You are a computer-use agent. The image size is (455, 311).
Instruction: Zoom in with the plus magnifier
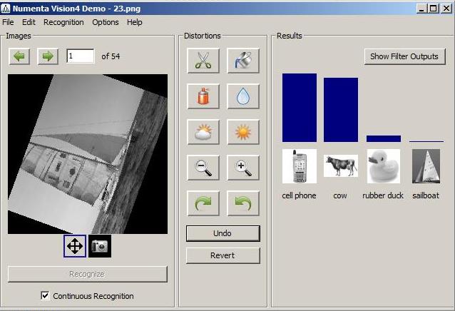(x=243, y=168)
